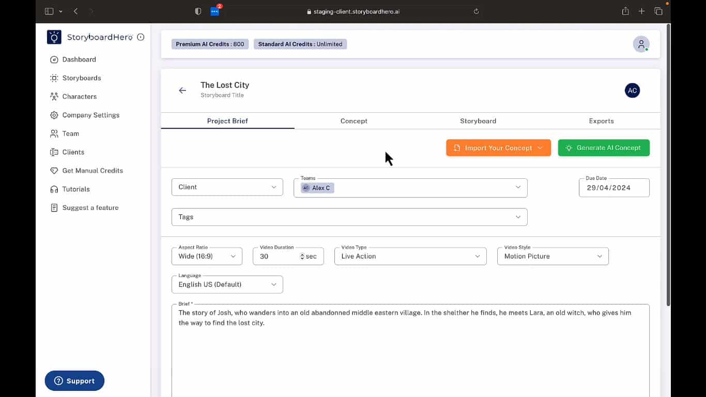706x397 pixels.
Task: Open Suggest a feature
Action: [84, 208]
